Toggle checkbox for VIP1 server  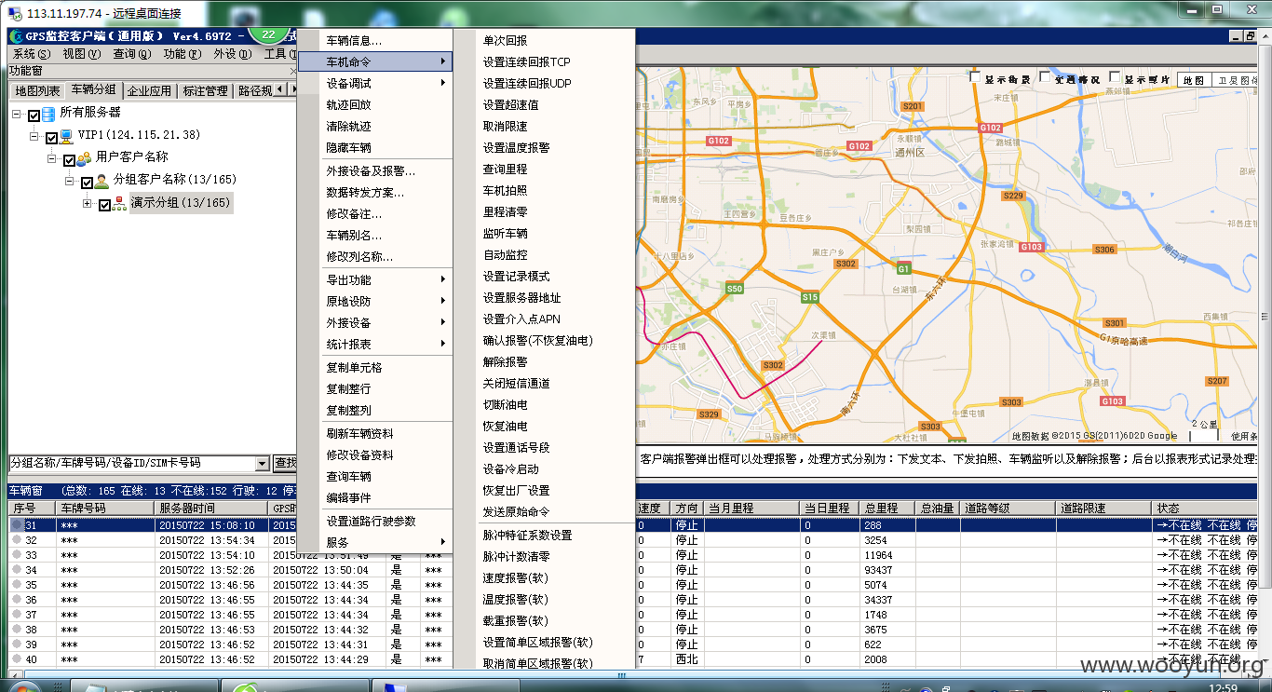(x=51, y=137)
